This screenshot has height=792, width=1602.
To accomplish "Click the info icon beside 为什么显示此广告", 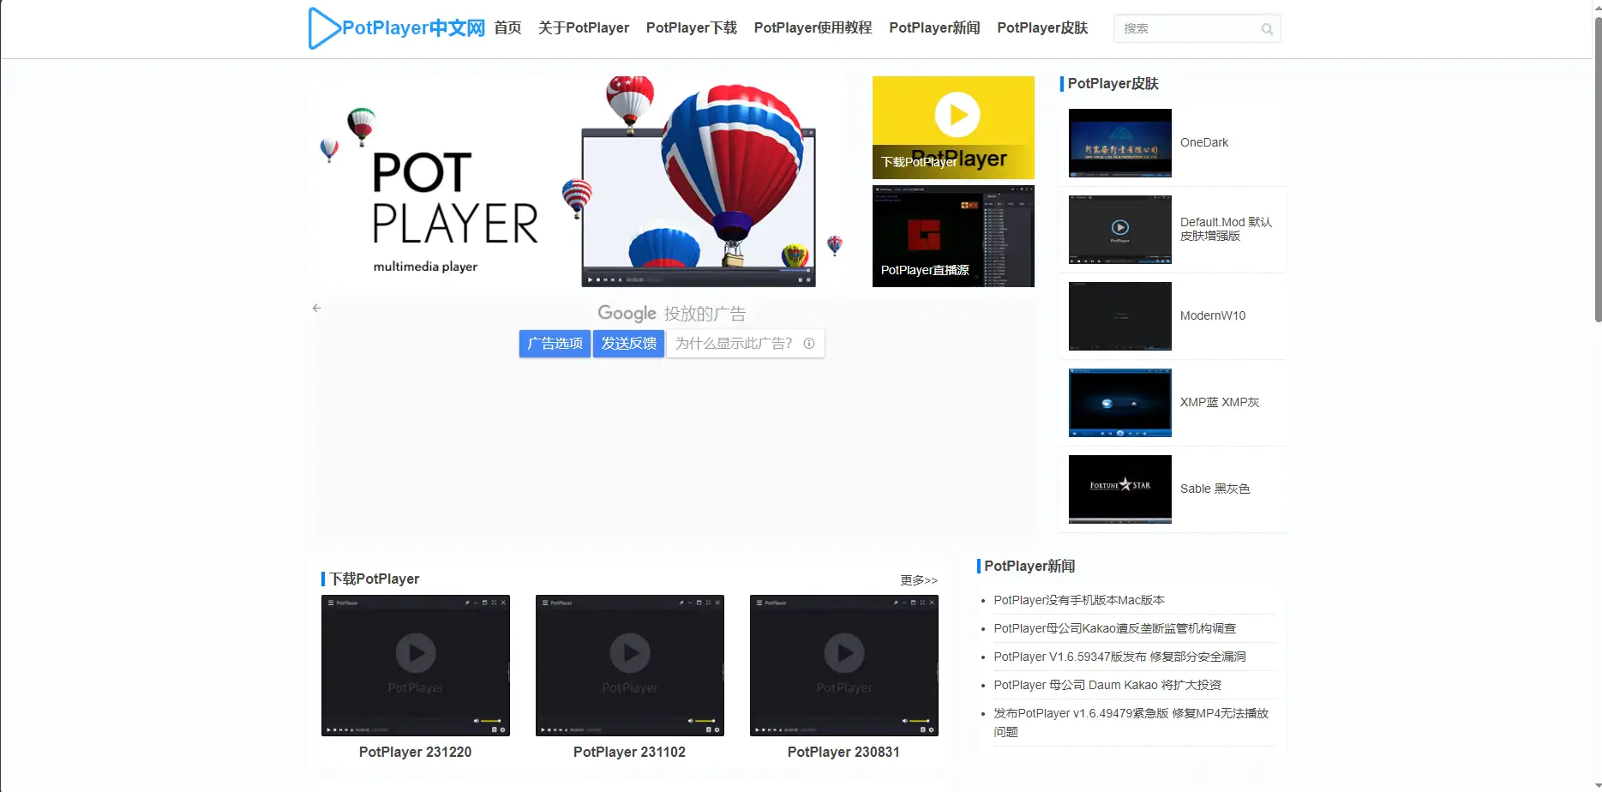I will pyautogui.click(x=809, y=344).
